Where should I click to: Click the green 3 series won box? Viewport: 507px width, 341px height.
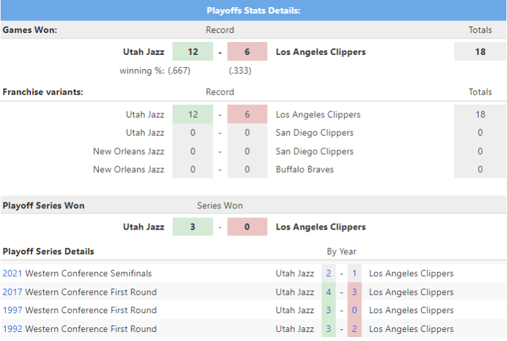pos(193,227)
